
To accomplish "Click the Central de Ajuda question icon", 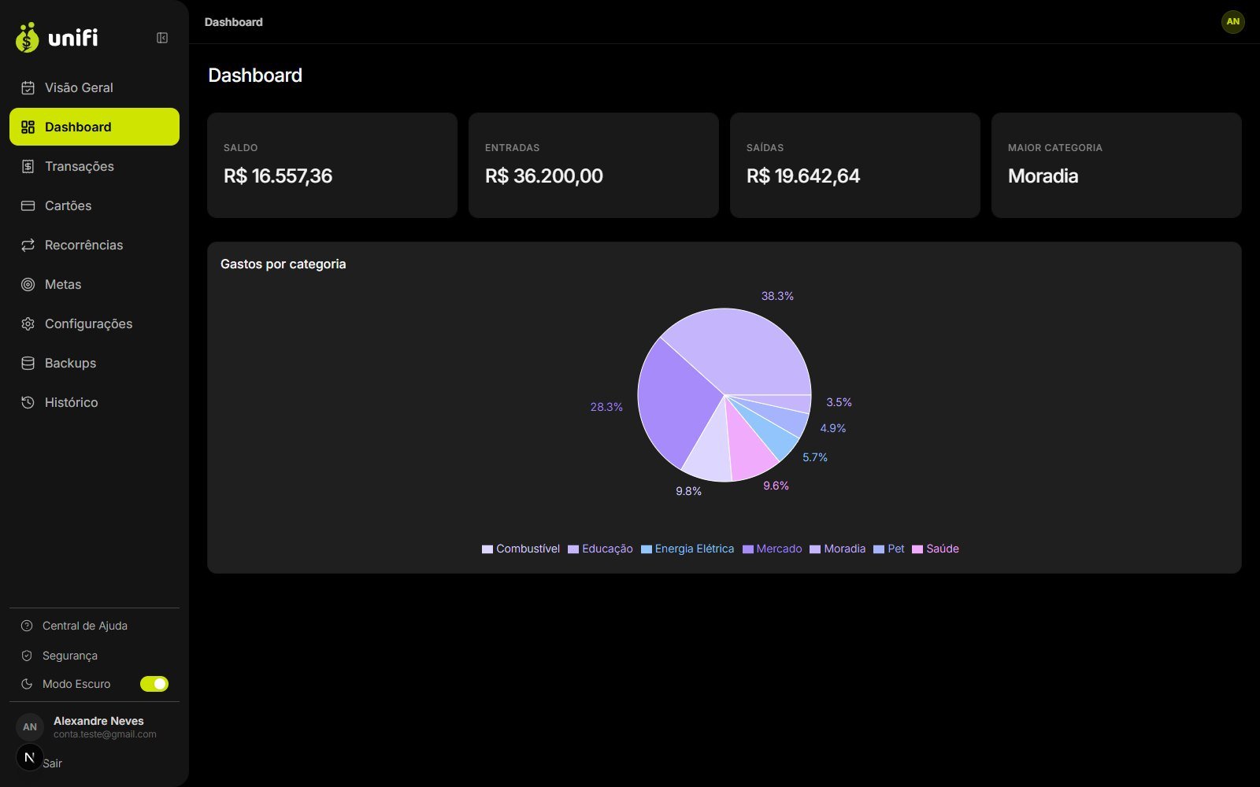I will point(27,626).
